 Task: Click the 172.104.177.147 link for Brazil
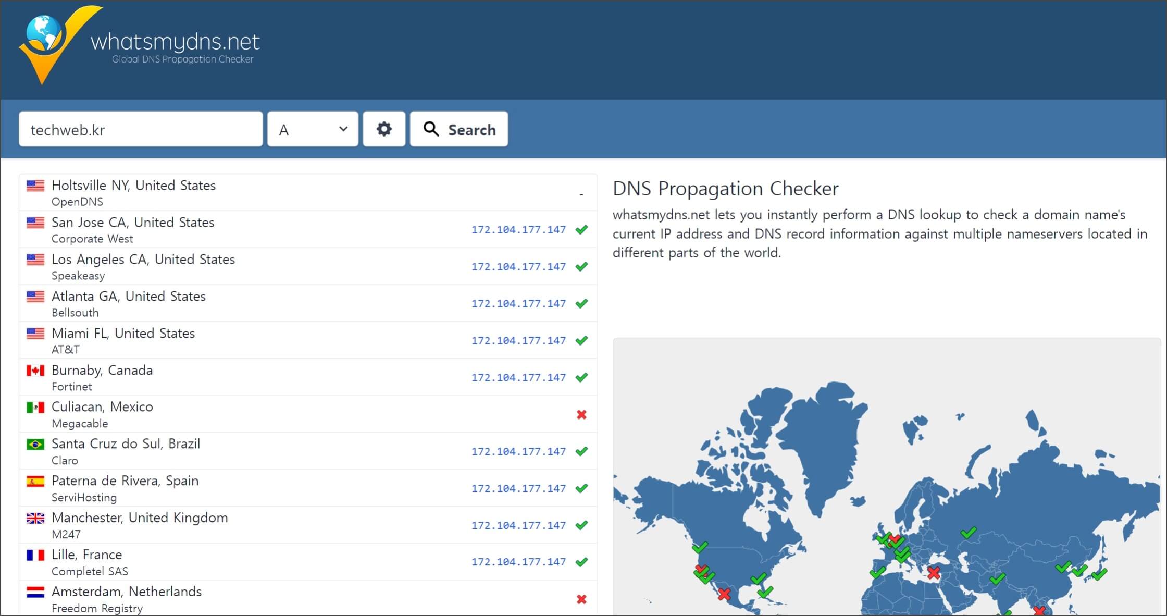[518, 450]
